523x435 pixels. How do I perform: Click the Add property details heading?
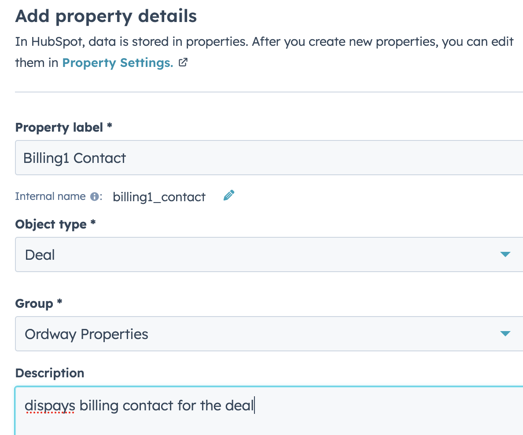point(106,17)
